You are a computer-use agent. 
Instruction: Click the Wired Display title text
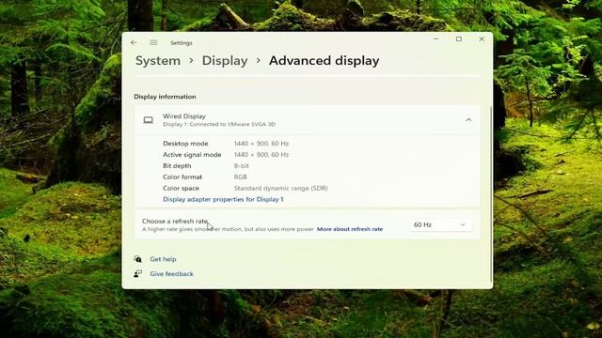coord(184,116)
